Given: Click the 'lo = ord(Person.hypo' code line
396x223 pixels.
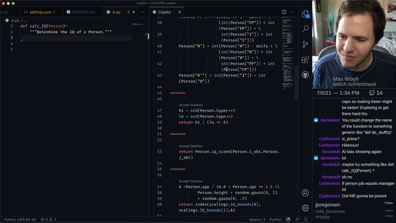Looking at the screenshot, I should click(206, 116).
